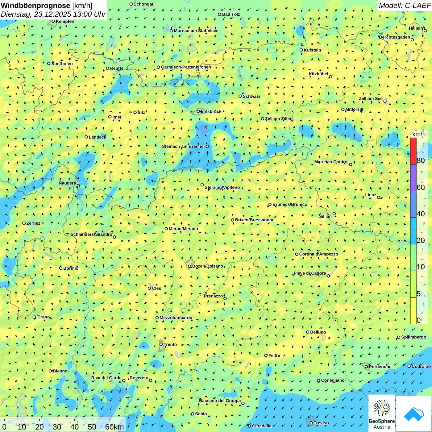The image size is (432, 432).
Task: Click the Bad Tölz label
Action: [231, 14]
